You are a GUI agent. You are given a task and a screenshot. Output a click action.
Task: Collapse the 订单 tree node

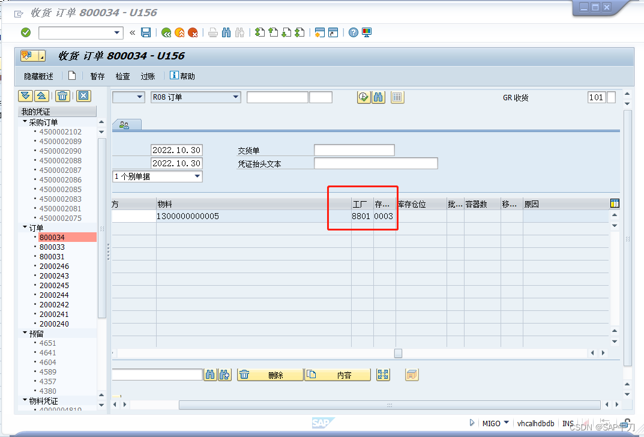(x=25, y=227)
